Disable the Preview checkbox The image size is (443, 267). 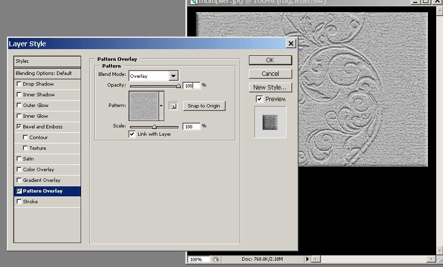[260, 99]
